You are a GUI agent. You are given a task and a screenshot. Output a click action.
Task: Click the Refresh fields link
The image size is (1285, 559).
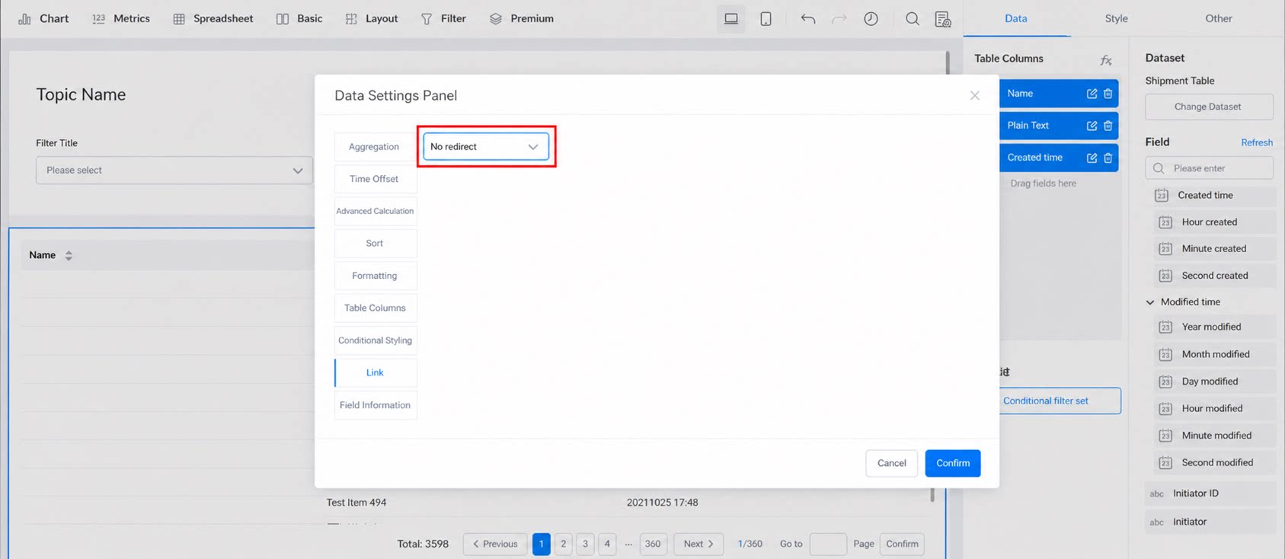click(x=1257, y=142)
